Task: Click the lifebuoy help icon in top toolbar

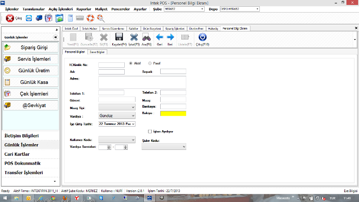Action: [90, 19]
